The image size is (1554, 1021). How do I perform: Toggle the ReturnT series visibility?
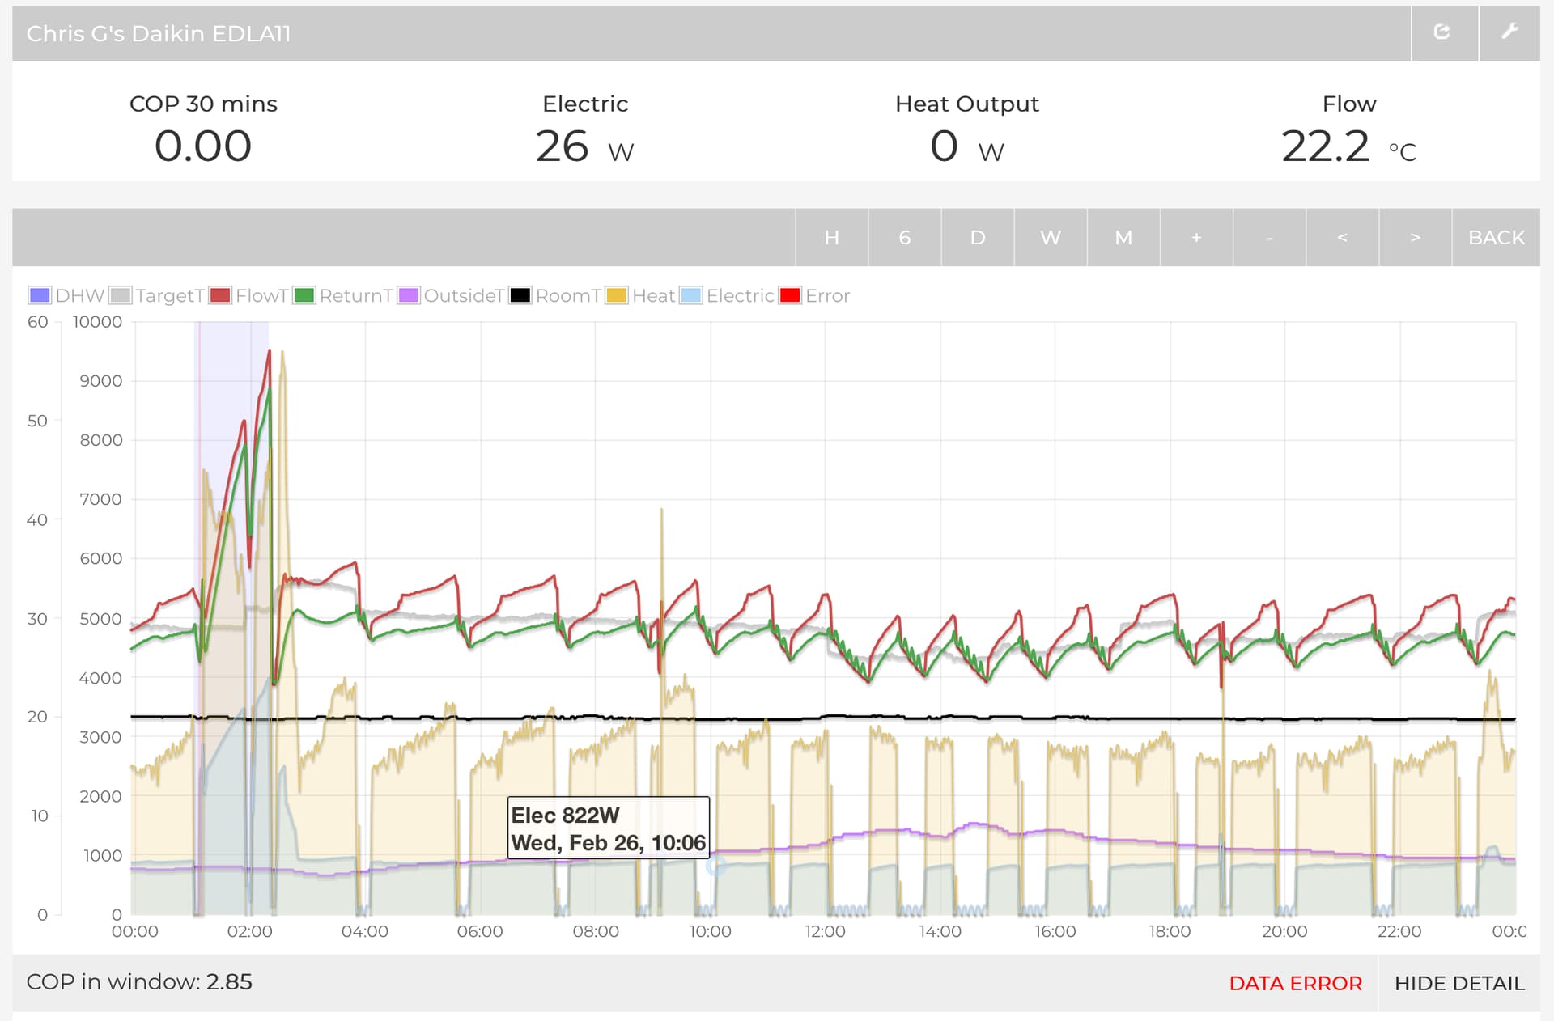tap(343, 295)
